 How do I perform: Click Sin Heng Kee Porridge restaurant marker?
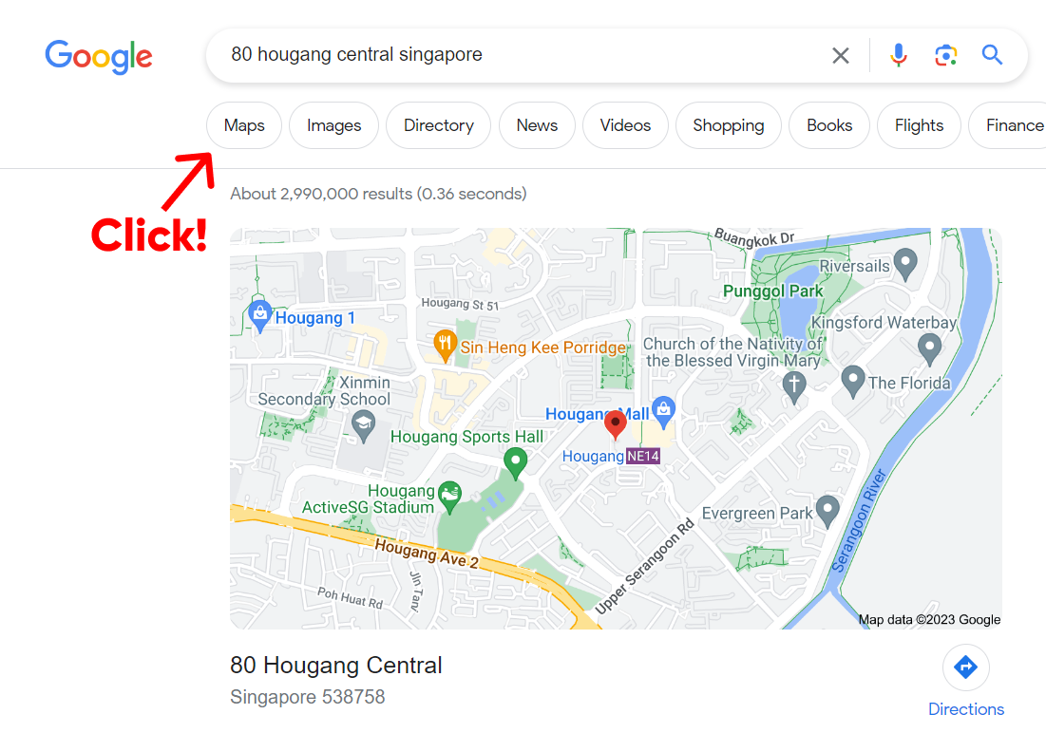[x=445, y=346]
